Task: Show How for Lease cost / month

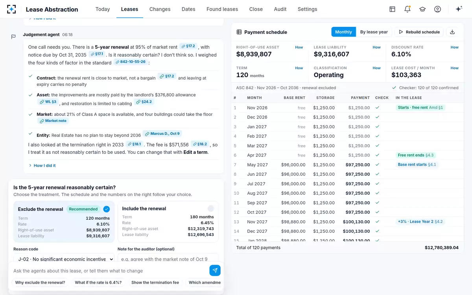Action: pos(454,68)
